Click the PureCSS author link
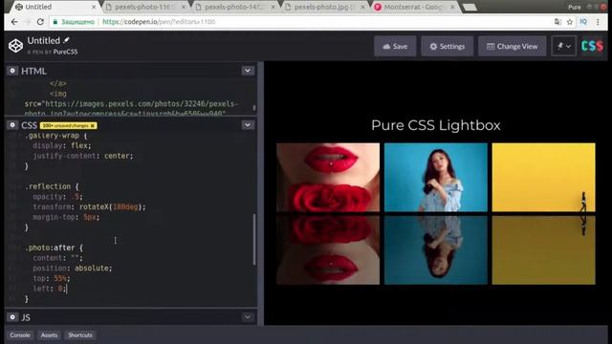The width and height of the screenshot is (612, 344). (65, 52)
